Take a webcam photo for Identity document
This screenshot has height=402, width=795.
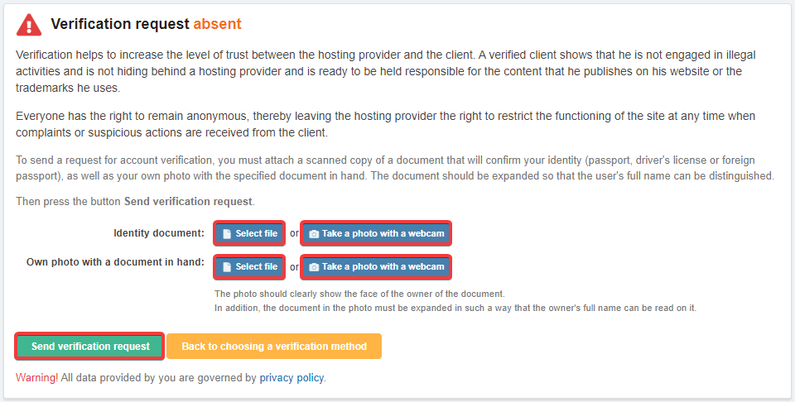(x=377, y=234)
